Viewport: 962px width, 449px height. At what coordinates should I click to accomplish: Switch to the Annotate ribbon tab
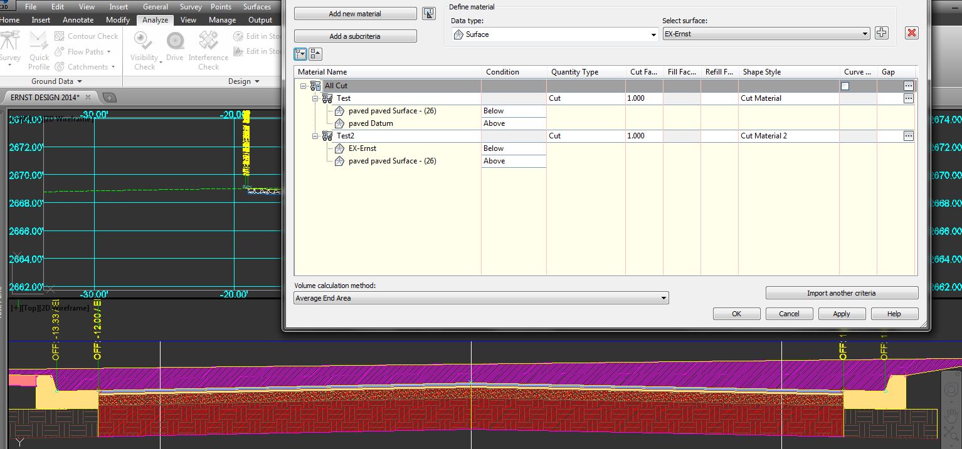tap(78, 20)
